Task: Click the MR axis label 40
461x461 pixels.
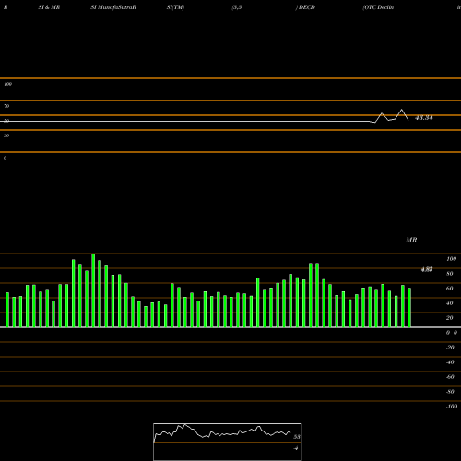Action: pyautogui.click(x=450, y=303)
